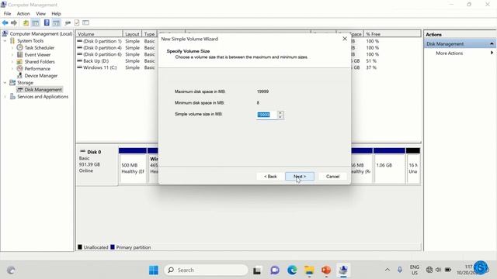Decrease the simple volume size with down arrow
This screenshot has height=279, width=497.
click(x=280, y=117)
